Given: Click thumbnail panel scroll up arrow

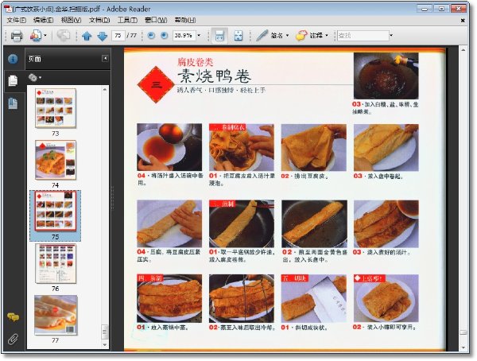Looking at the screenshot, I should [x=104, y=90].
